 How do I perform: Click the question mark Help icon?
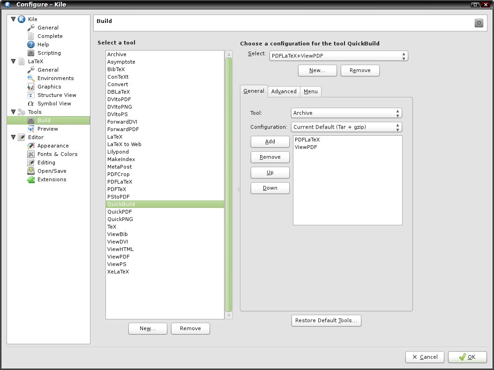31,44
